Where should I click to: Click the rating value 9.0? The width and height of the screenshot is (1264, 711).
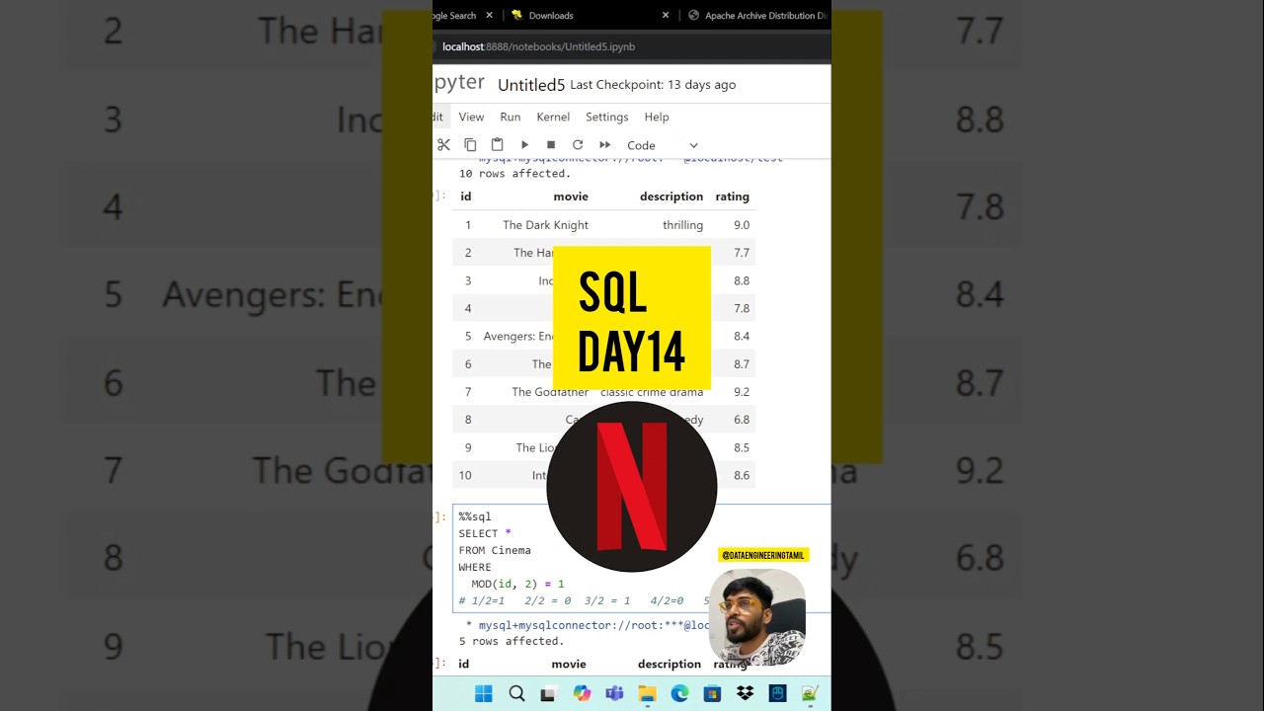coord(742,225)
